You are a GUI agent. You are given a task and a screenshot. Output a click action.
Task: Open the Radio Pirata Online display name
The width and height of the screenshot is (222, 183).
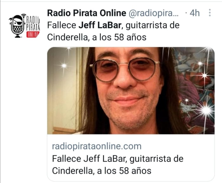click(87, 13)
